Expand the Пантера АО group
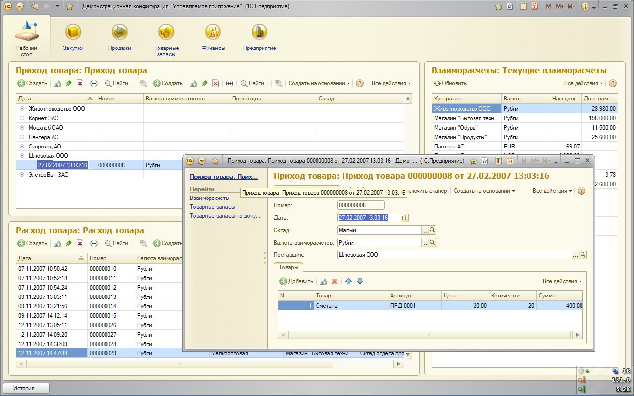This screenshot has width=634, height=396. click(22, 137)
